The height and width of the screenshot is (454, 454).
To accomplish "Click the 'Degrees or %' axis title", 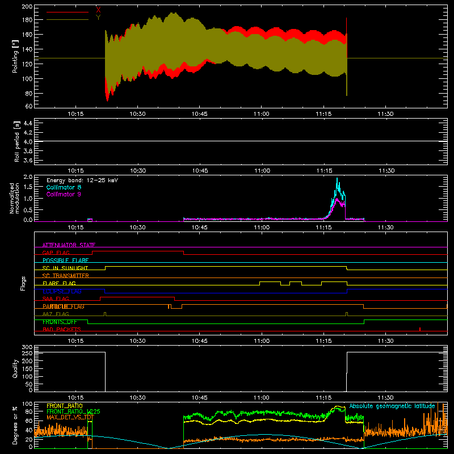I will coord(15,425).
